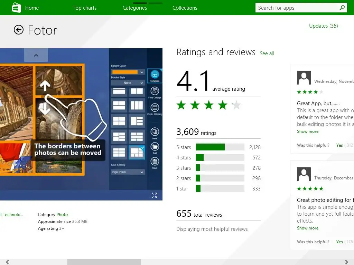This screenshot has width=354, height=265.
Task: Click the orange Border Color swatch
Action: pos(125,72)
